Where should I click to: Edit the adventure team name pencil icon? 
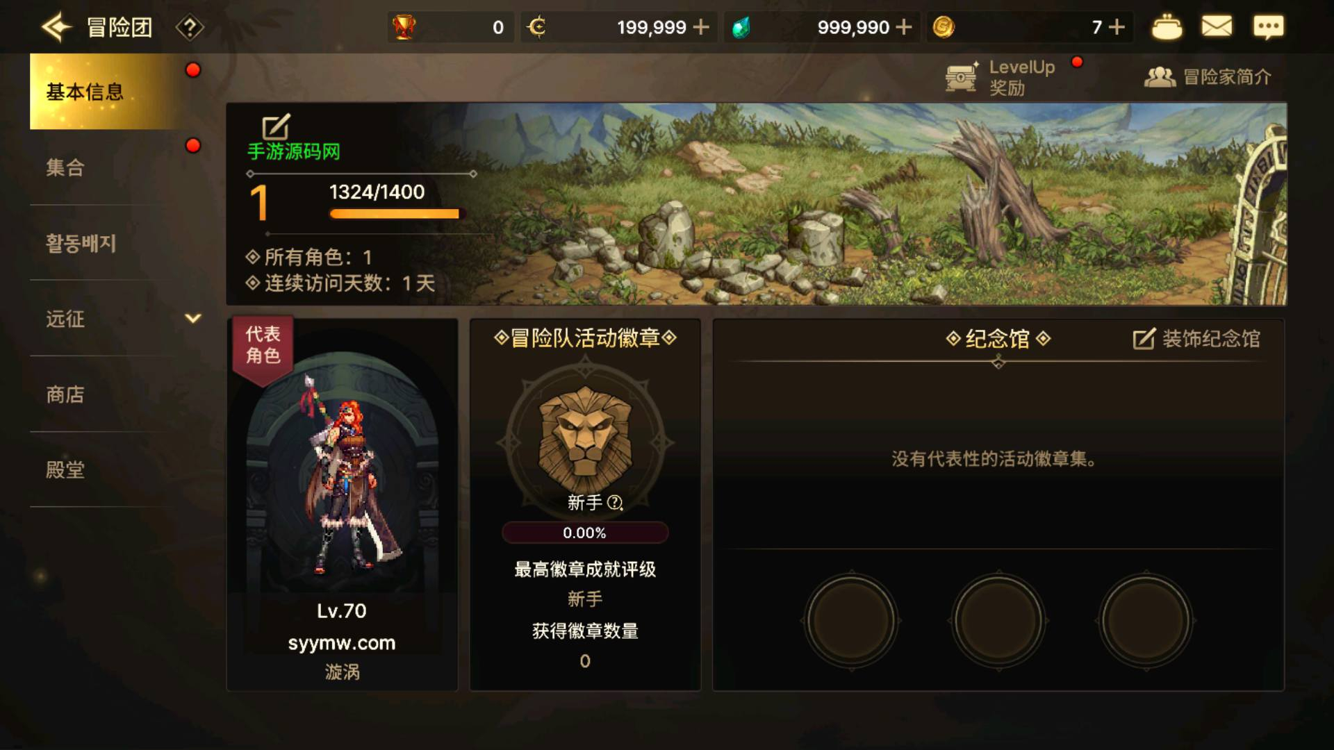[276, 127]
